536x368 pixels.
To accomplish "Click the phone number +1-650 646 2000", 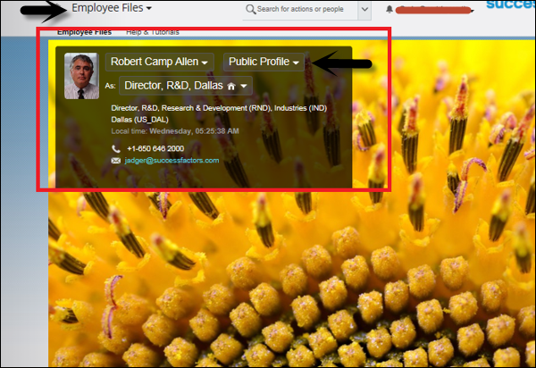I will tap(155, 148).
